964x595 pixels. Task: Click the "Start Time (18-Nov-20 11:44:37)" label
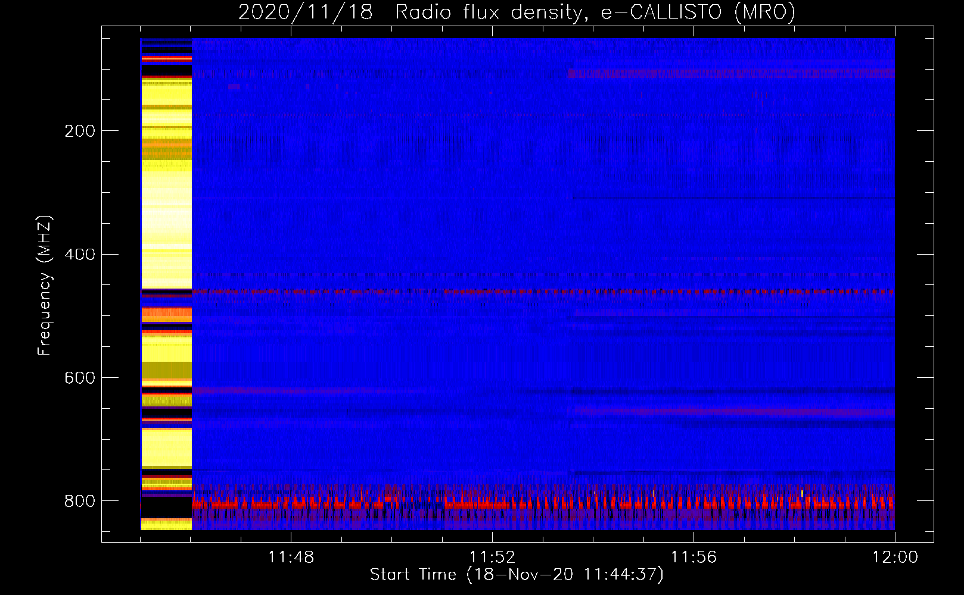pos(517,575)
